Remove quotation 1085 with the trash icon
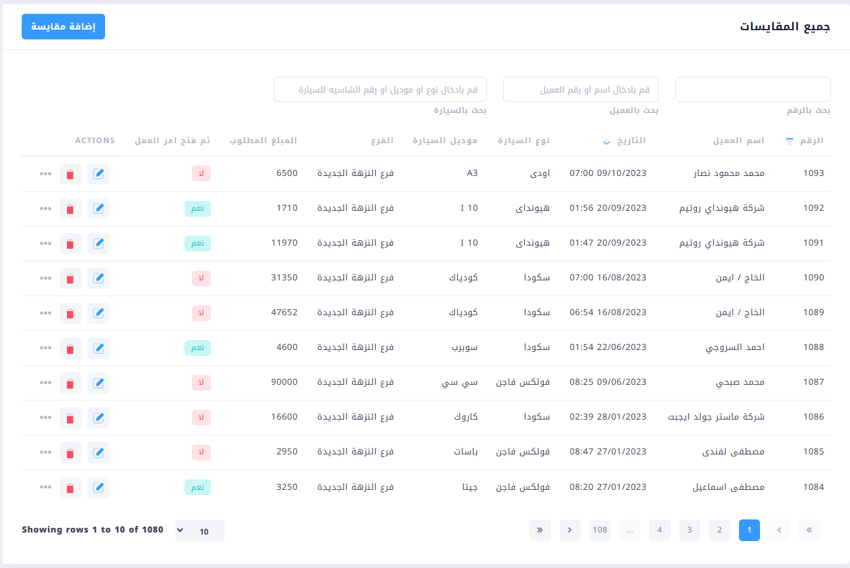This screenshot has width=850, height=568. (70, 452)
